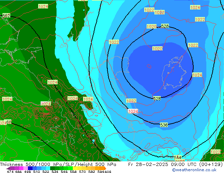Click the 1024 label directly under the 1022 label beside the 528 ring

(x=197, y=75)
